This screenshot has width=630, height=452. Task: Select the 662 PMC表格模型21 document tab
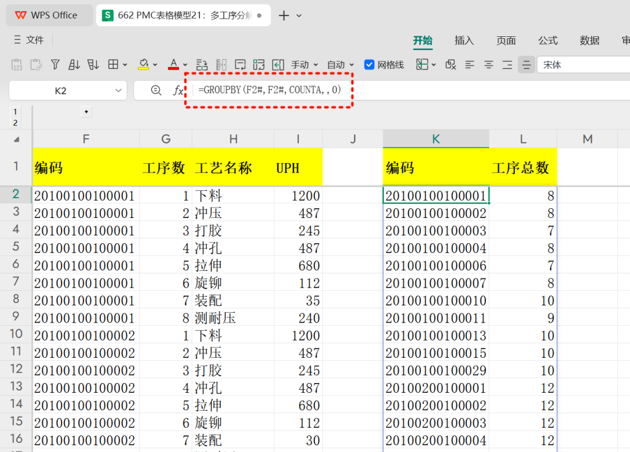coord(183,15)
